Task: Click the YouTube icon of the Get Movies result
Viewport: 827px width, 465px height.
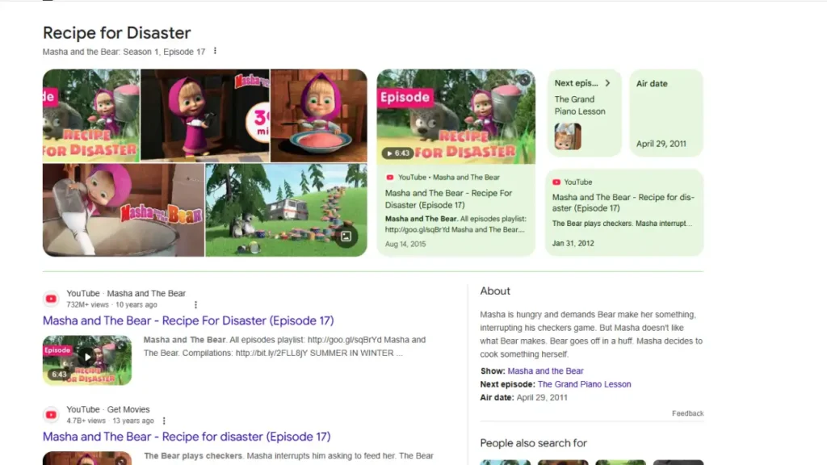Action: click(x=51, y=415)
